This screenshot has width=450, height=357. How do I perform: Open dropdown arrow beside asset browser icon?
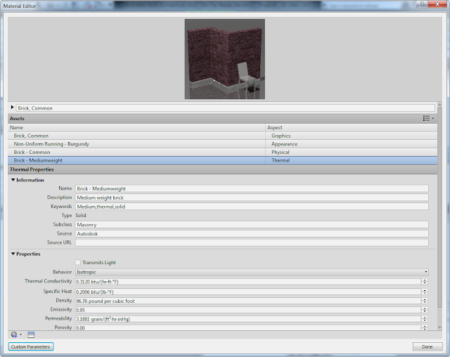click(x=20, y=335)
